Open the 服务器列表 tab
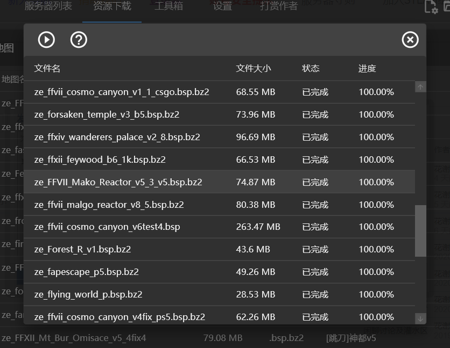Viewport: 450px width, 348px height. pyautogui.click(x=48, y=6)
